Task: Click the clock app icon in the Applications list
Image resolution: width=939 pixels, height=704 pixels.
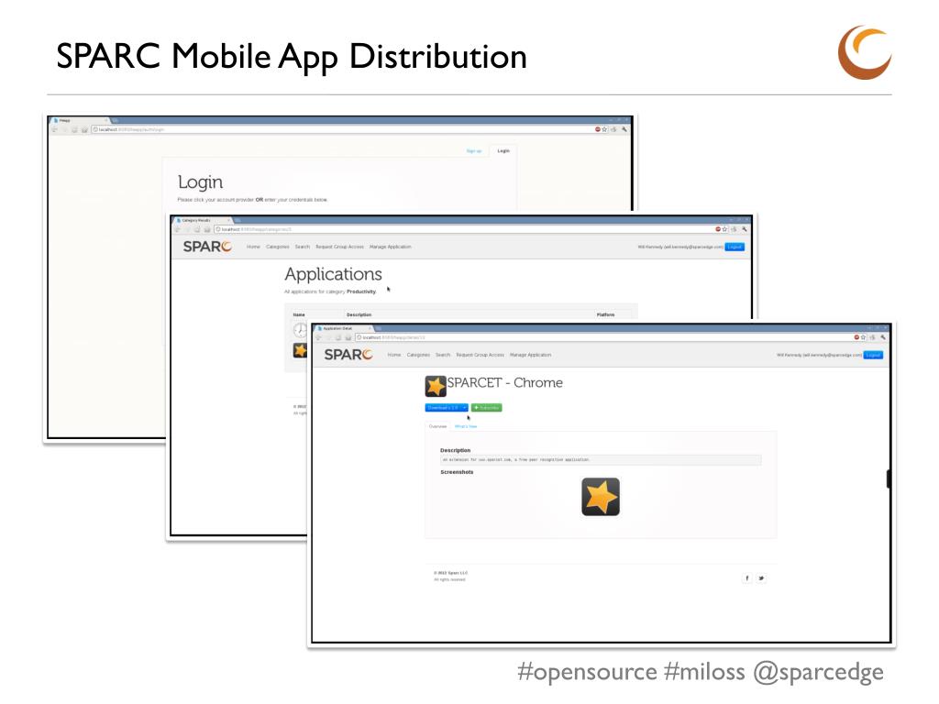Action: [x=300, y=329]
